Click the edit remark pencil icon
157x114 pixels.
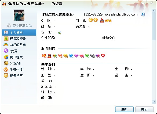[x=59, y=33]
